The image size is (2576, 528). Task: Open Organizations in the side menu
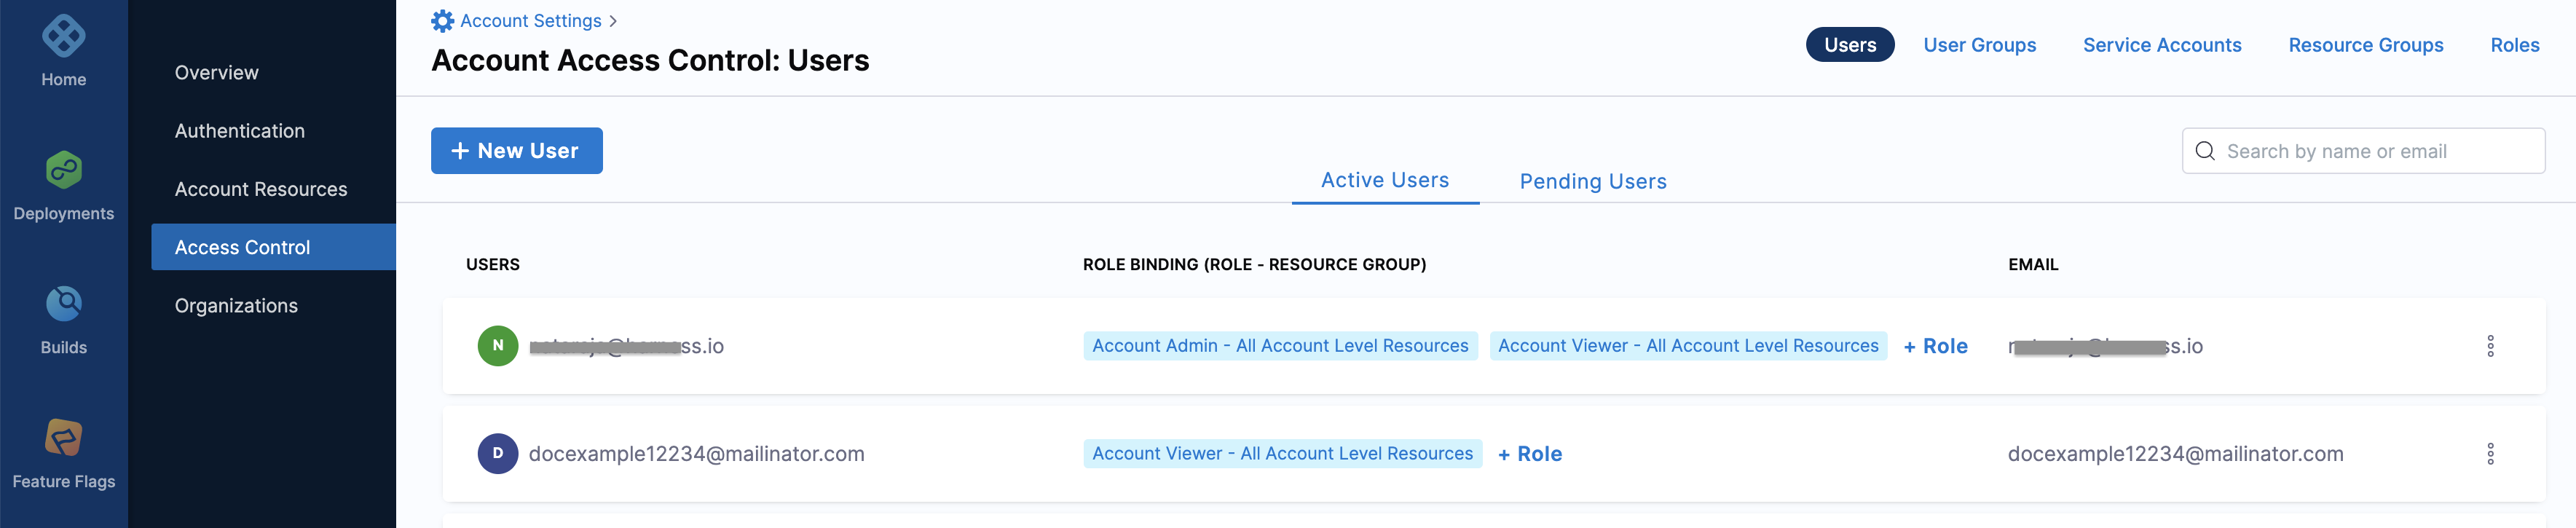(236, 306)
